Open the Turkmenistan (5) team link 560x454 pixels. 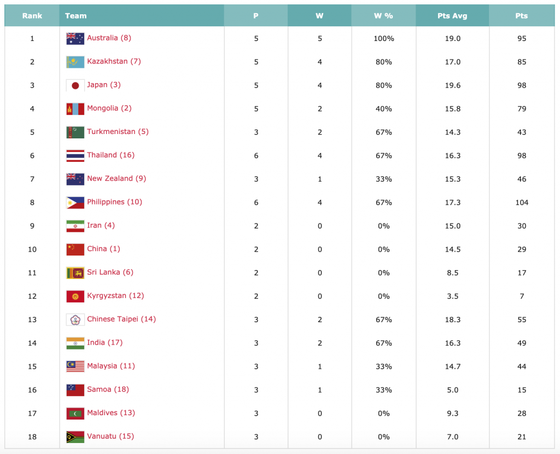click(x=118, y=132)
